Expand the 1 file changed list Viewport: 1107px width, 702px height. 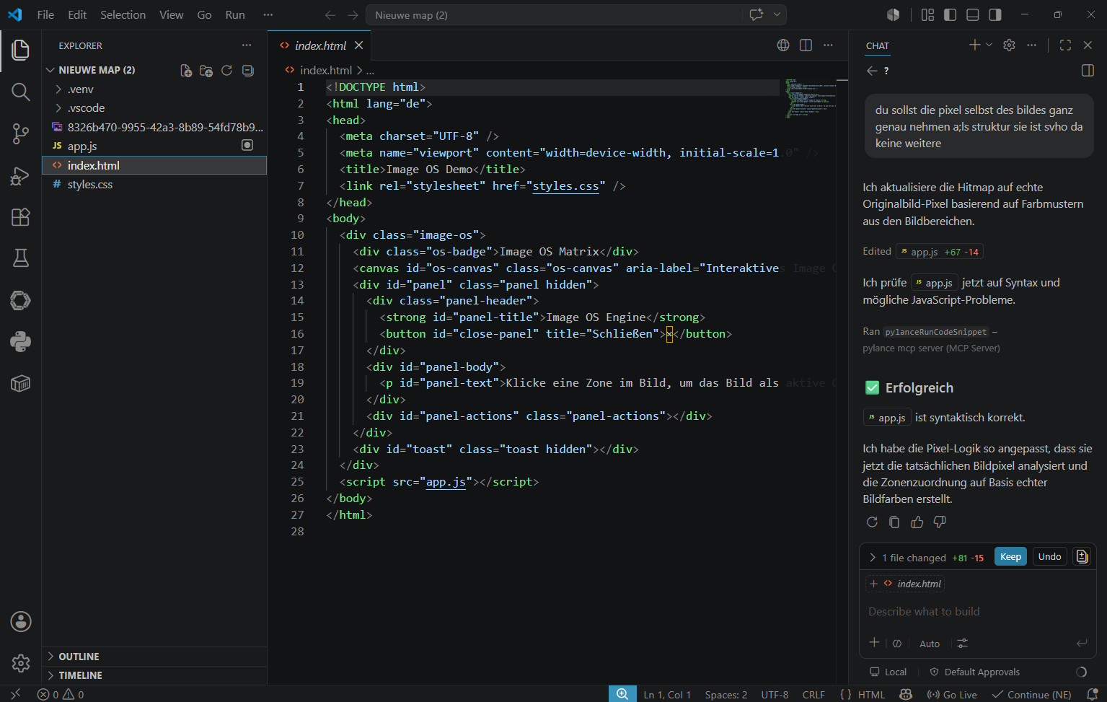tap(873, 557)
